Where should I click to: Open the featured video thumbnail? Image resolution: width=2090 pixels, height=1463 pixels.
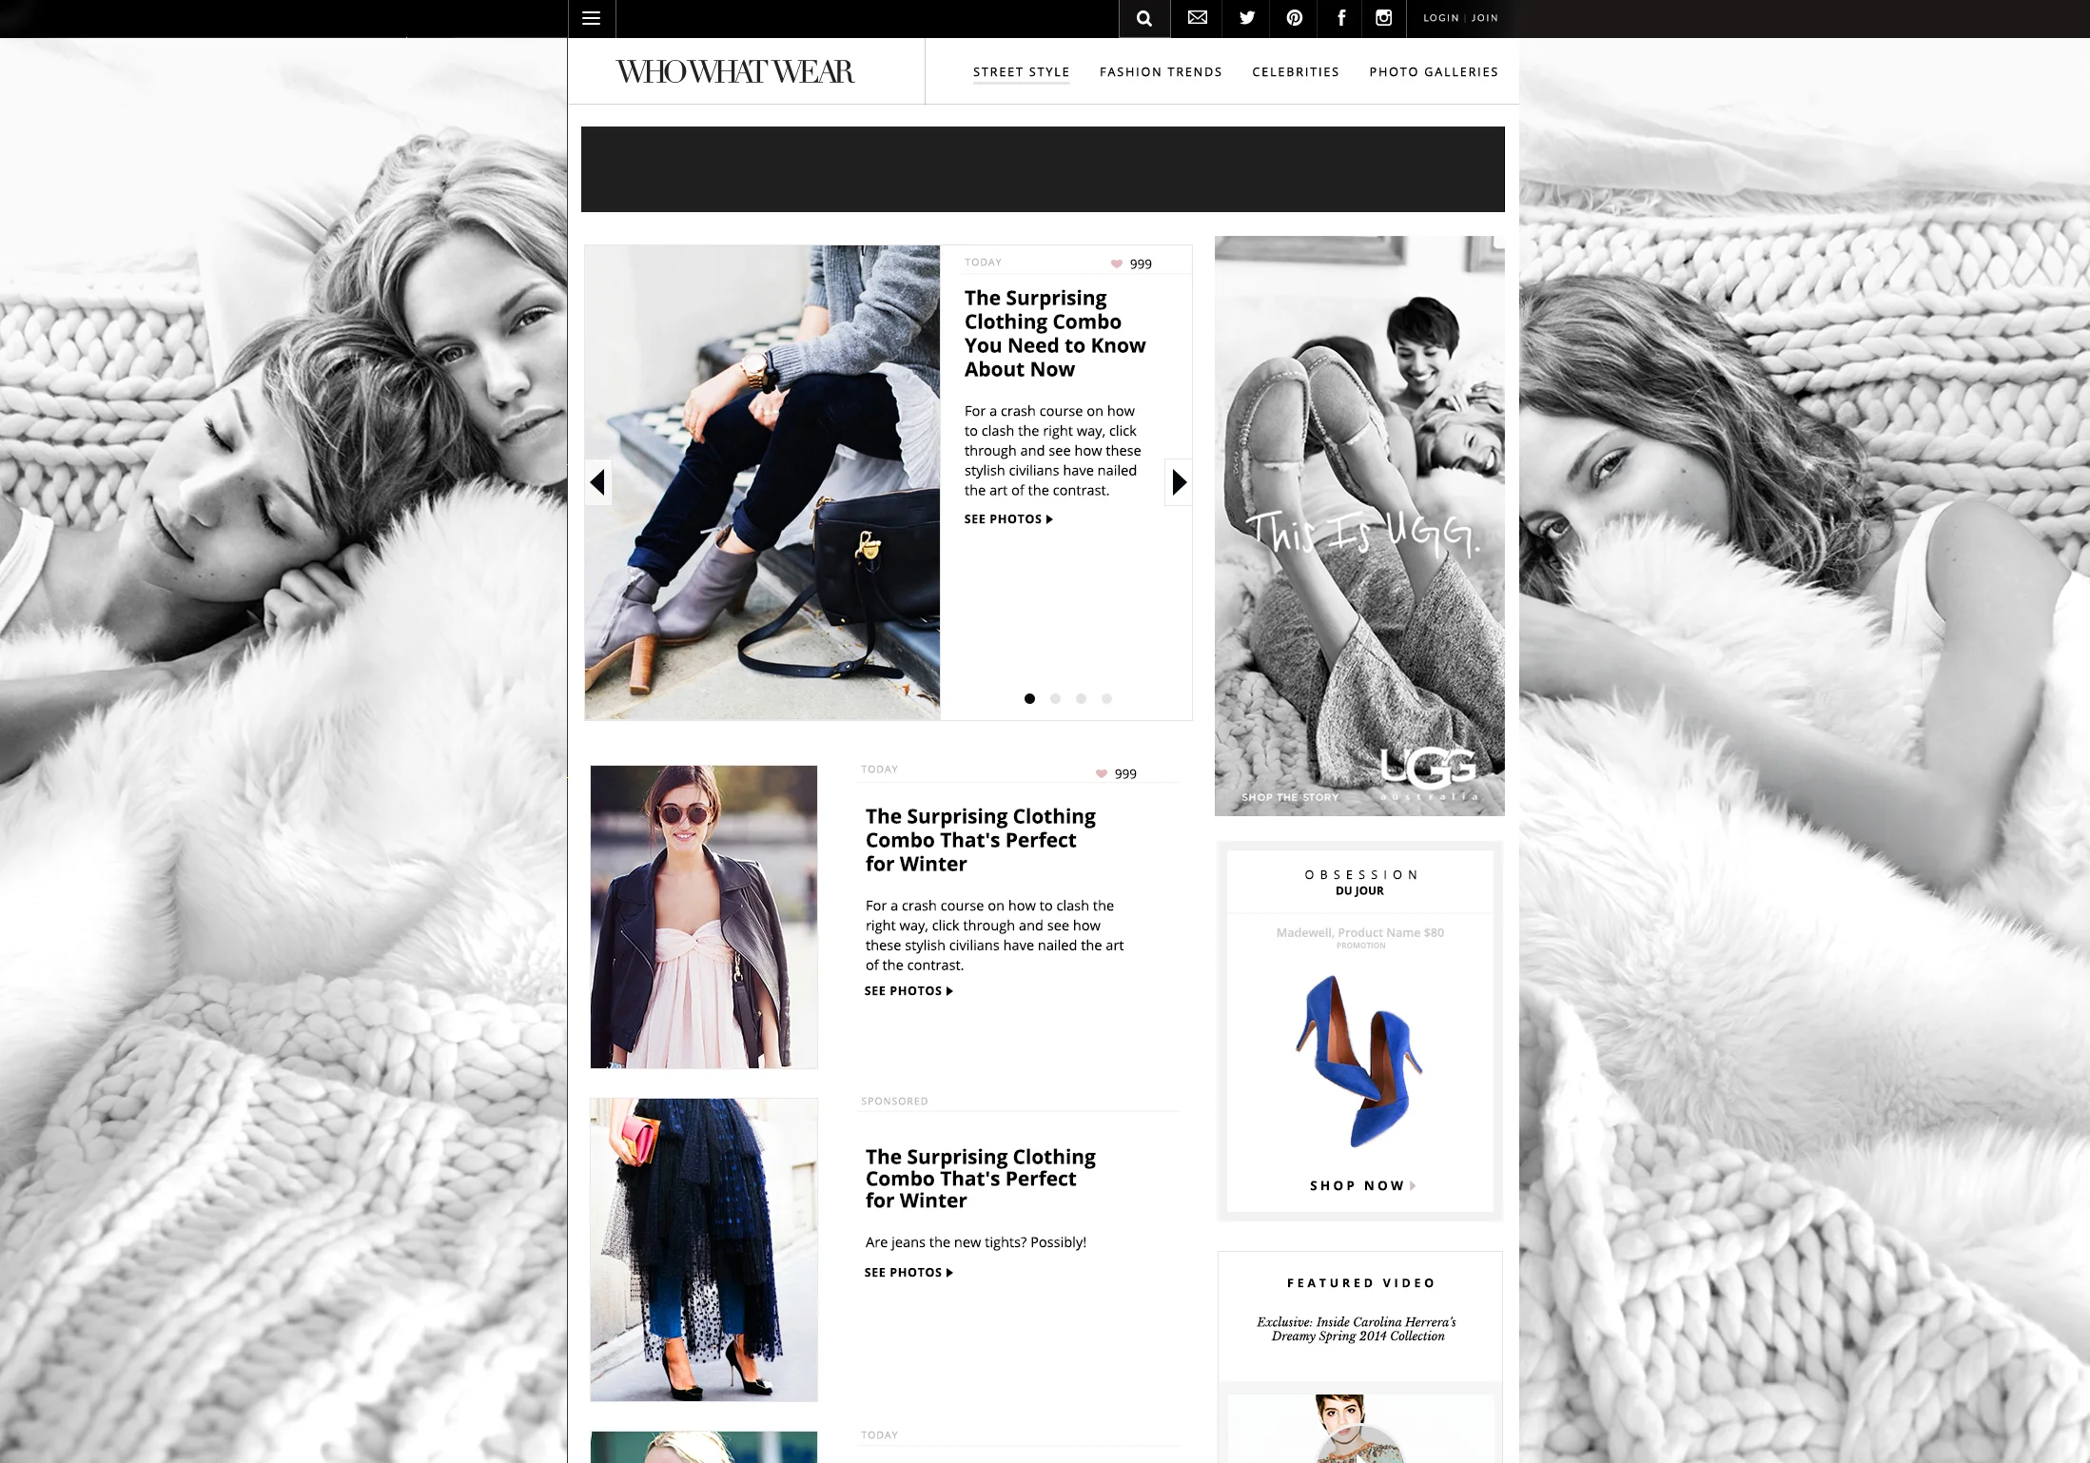(1360, 1429)
